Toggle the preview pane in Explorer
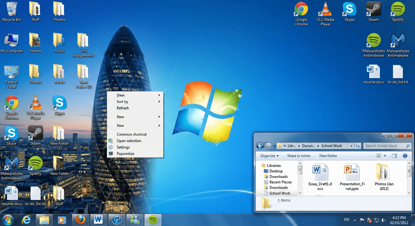 [x=395, y=156]
